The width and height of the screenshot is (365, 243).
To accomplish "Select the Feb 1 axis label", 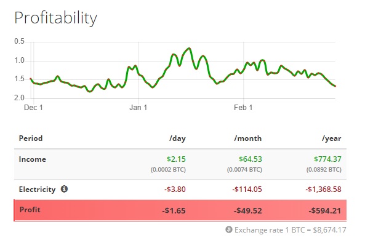I will pos(243,108).
